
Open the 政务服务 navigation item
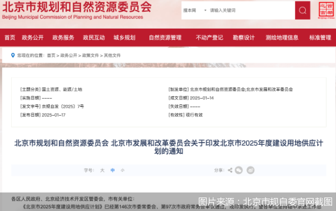63,38
